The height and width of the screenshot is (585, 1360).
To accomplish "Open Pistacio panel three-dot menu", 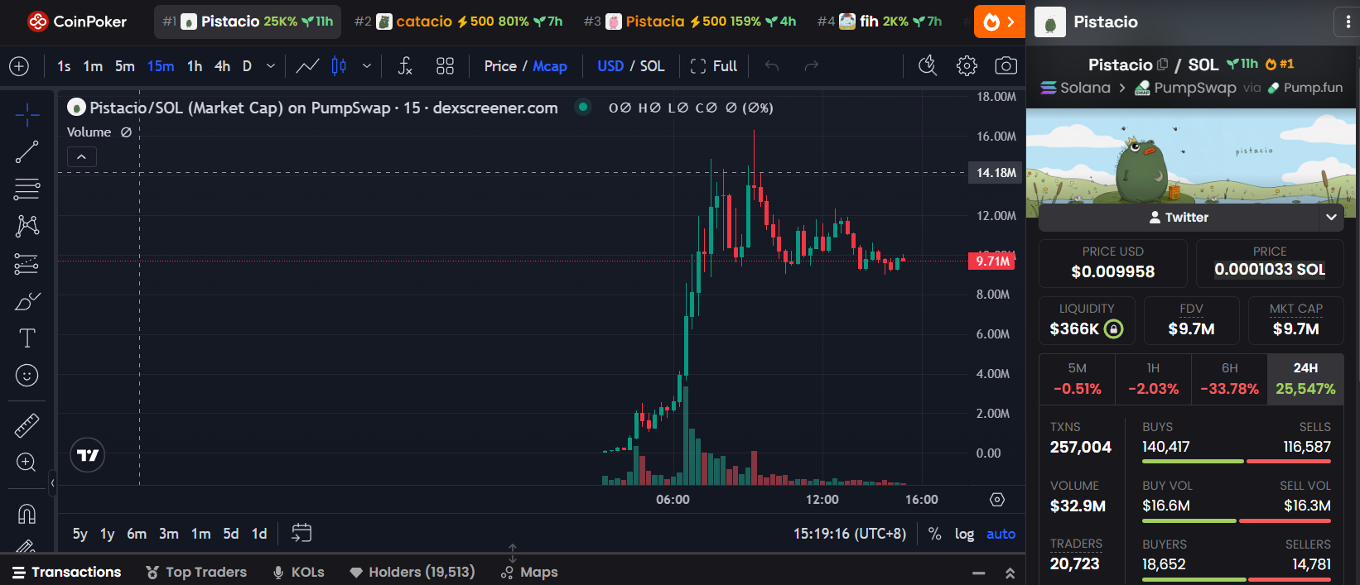I will point(1347,22).
